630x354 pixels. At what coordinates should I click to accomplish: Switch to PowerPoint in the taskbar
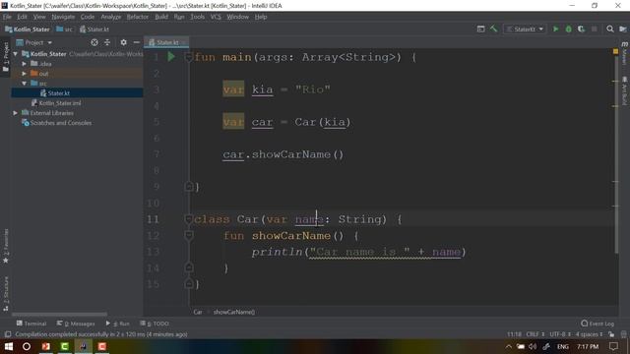(46, 346)
